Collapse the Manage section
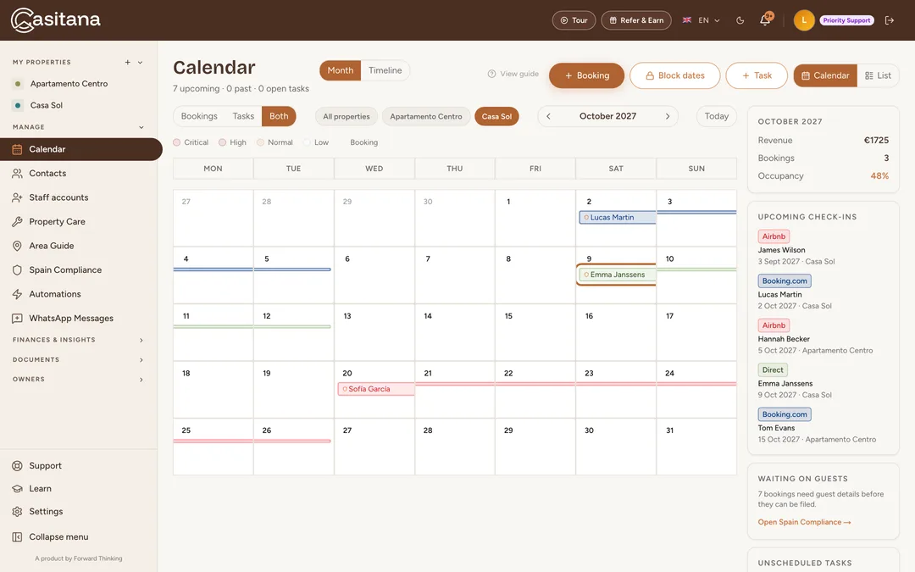 141,127
